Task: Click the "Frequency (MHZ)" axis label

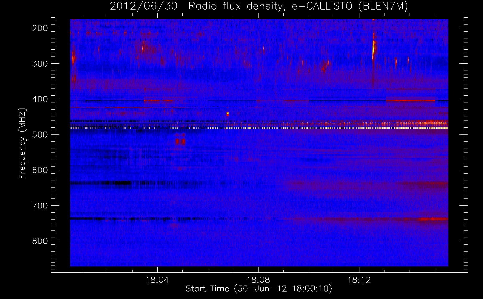Action: (22, 144)
